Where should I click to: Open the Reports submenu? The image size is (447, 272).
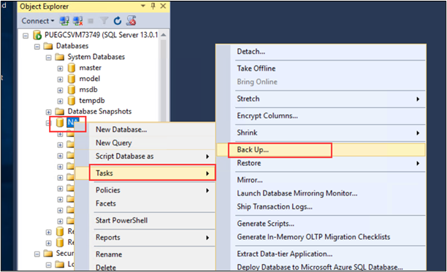click(x=145, y=237)
